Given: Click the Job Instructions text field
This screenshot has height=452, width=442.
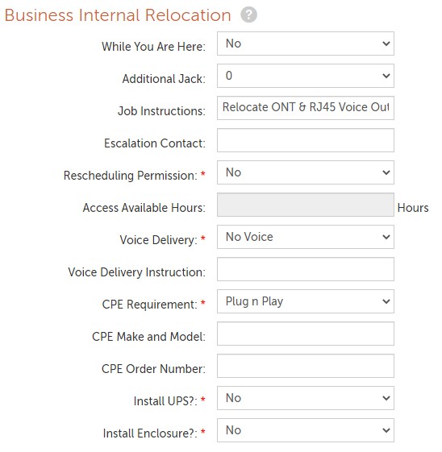Looking at the screenshot, I should (x=306, y=108).
